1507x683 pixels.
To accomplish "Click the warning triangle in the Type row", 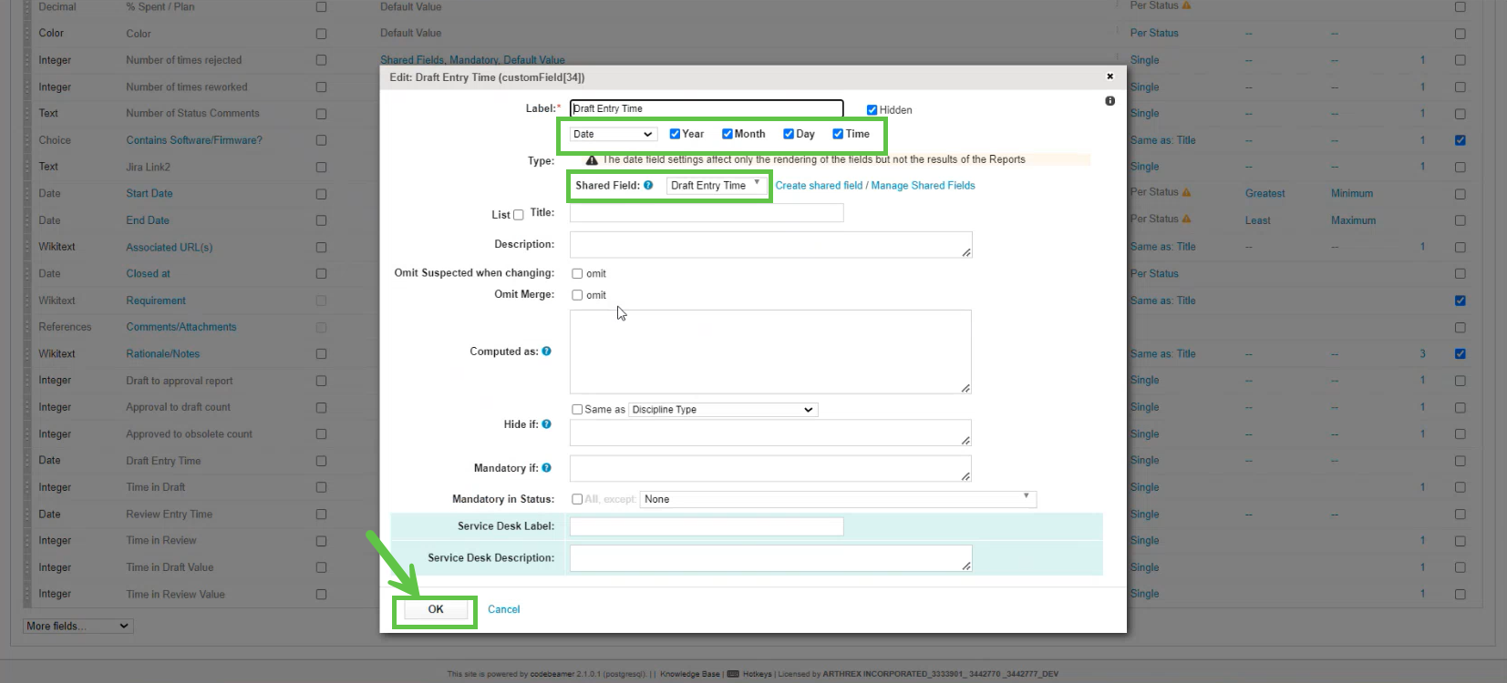I will 592,160.
